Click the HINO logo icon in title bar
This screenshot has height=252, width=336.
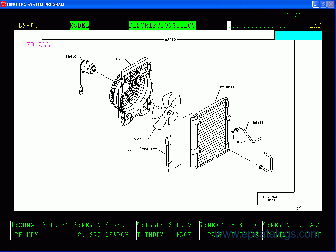pos(3,4)
